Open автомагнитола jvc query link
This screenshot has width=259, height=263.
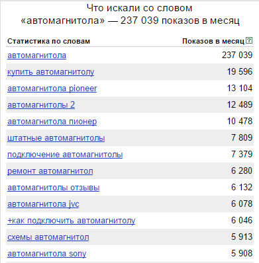pyautogui.click(x=43, y=204)
